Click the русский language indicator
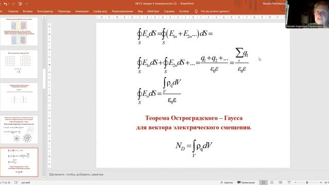 tap(26, 182)
